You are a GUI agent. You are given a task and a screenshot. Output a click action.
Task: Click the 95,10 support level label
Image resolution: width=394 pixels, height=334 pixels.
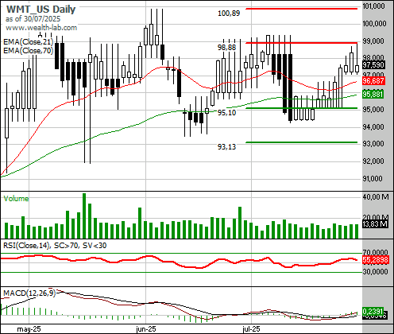pos(226,113)
